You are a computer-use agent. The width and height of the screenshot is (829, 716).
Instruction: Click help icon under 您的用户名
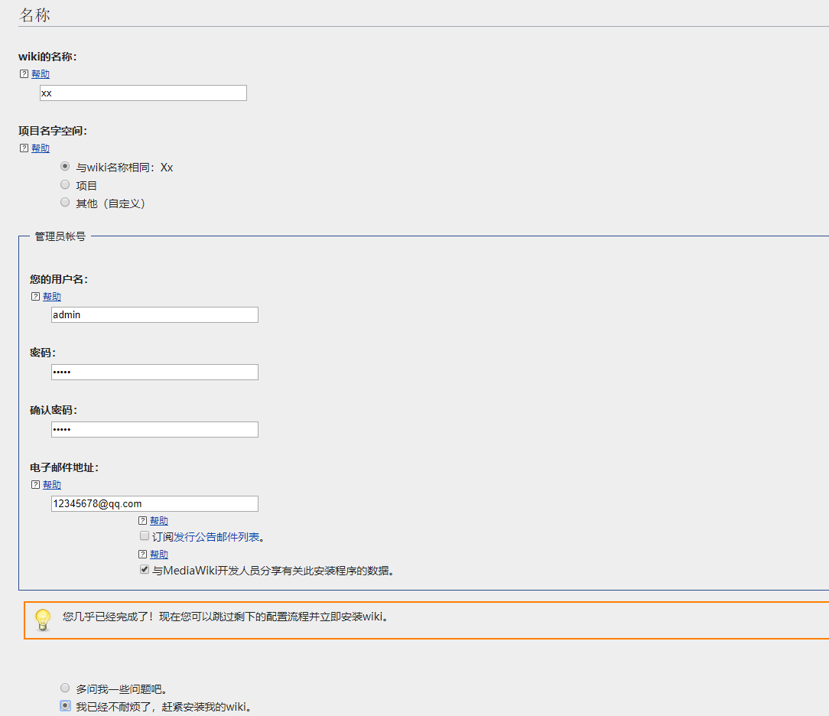(35, 297)
